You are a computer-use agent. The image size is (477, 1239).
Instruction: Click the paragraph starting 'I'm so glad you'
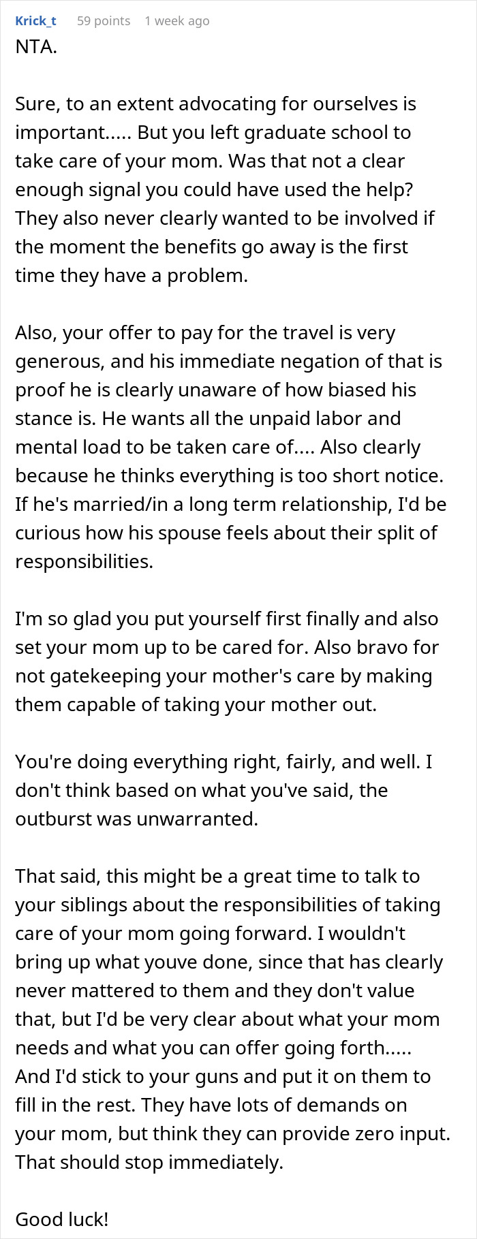[x=226, y=661]
